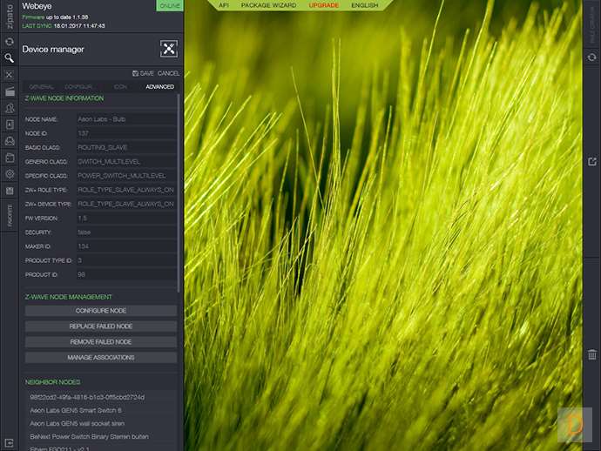The width and height of the screenshot is (601, 451).
Task: Click the sync icon in left sidebar
Action: [9, 41]
